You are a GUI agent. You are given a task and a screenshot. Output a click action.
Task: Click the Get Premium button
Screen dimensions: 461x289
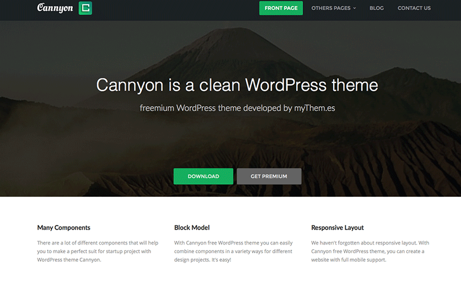(x=269, y=177)
